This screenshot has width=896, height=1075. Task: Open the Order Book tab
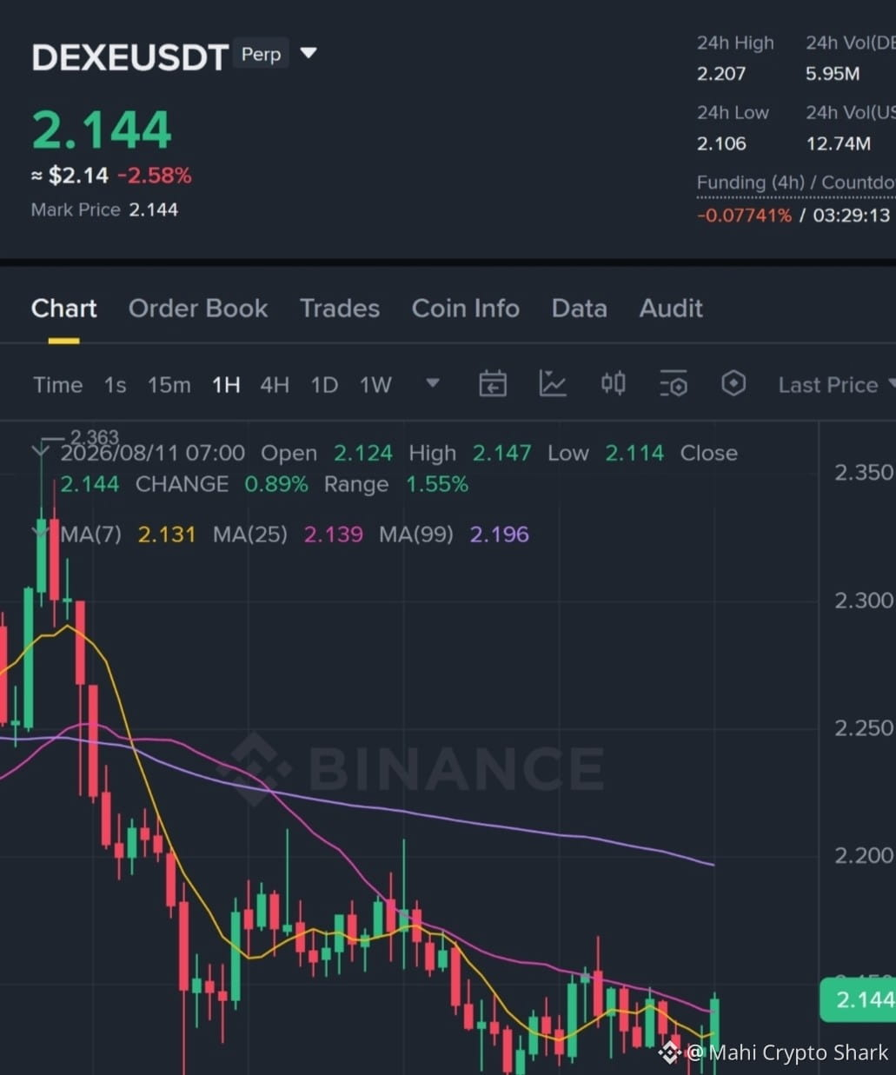(198, 309)
